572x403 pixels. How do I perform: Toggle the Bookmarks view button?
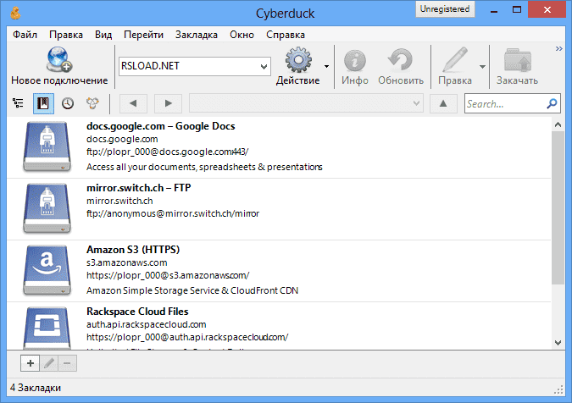point(42,103)
